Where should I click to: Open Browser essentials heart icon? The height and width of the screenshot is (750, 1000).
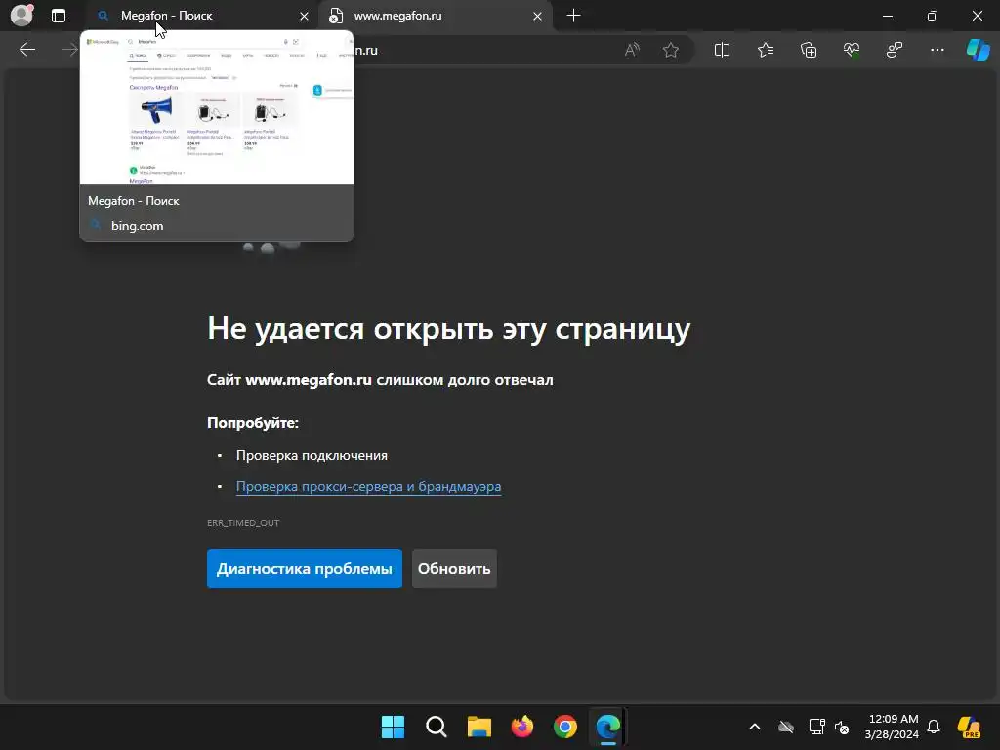coord(852,50)
